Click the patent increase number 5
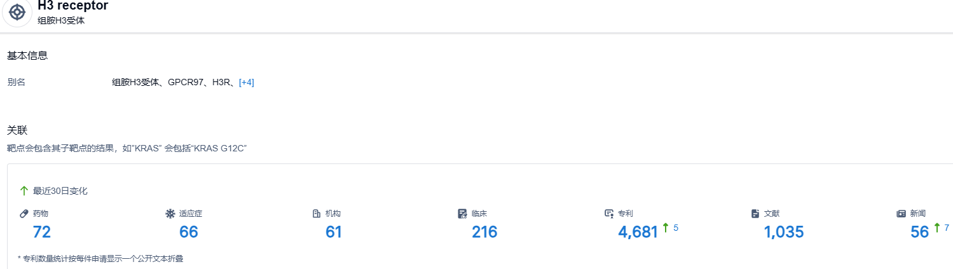The width and height of the screenshot is (953, 269). pyautogui.click(x=676, y=228)
